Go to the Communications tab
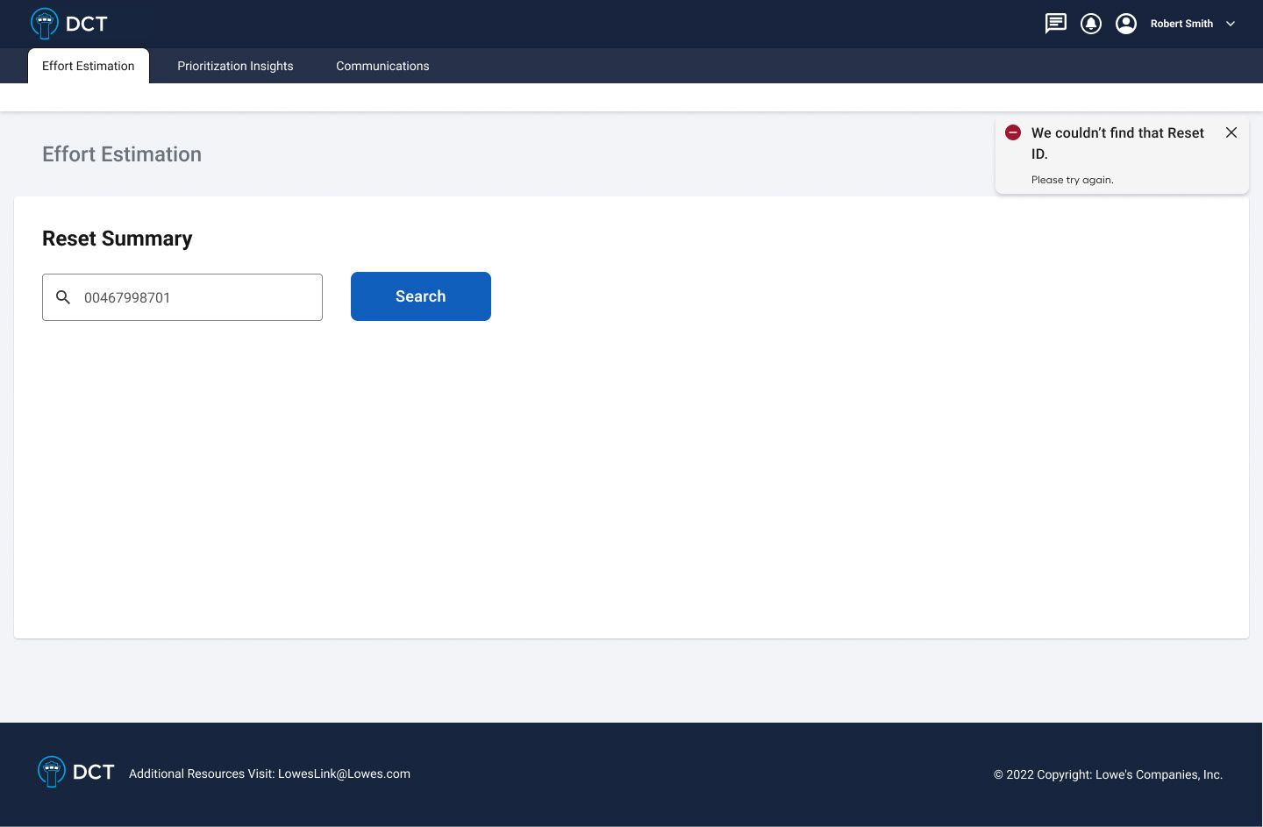This screenshot has height=827, width=1263. tap(382, 66)
